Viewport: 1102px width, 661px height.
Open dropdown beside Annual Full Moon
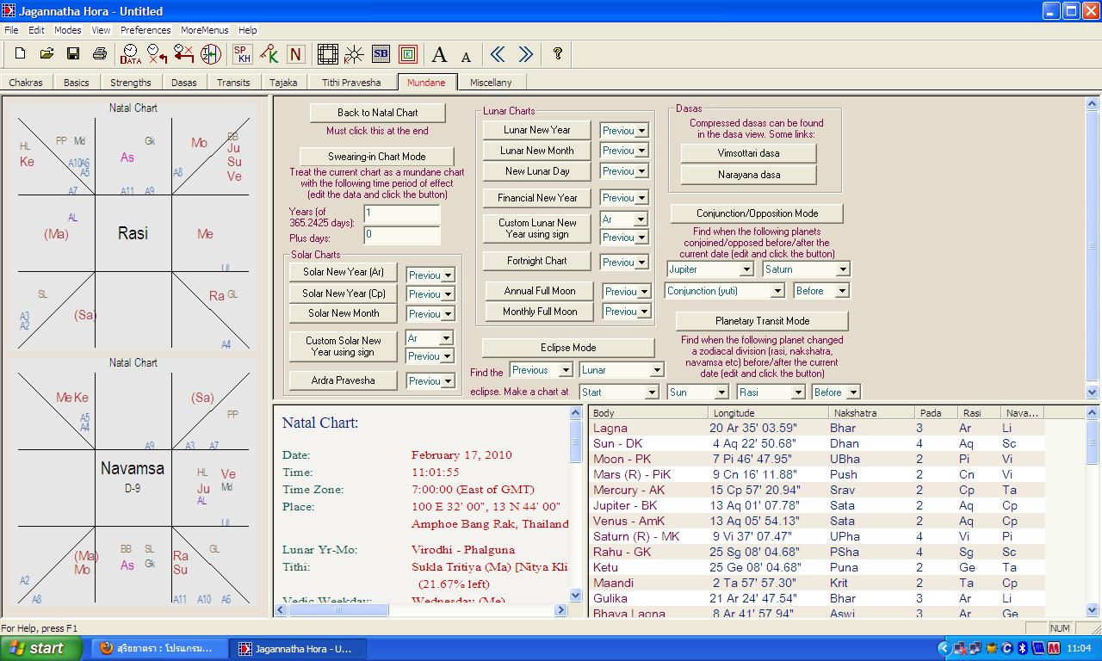point(644,292)
